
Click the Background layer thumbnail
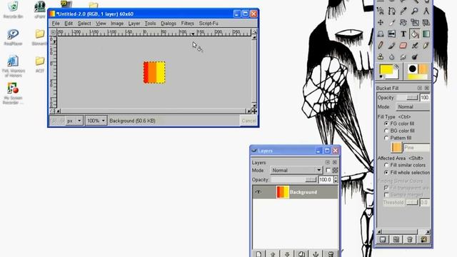(283, 192)
